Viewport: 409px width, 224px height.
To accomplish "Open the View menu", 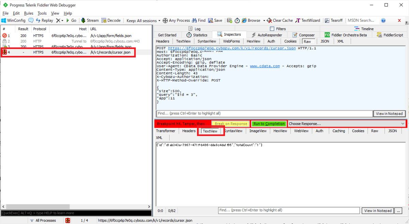I will click(55, 13).
